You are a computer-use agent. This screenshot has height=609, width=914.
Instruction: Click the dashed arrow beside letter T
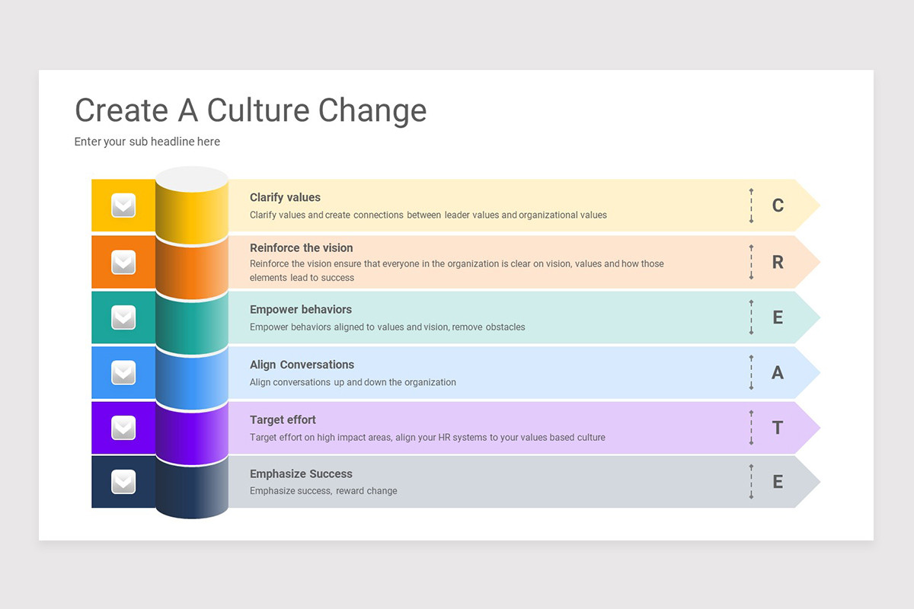pyautogui.click(x=751, y=428)
